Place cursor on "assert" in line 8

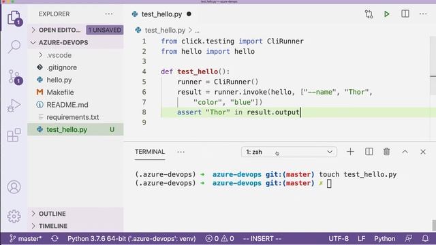(189, 112)
